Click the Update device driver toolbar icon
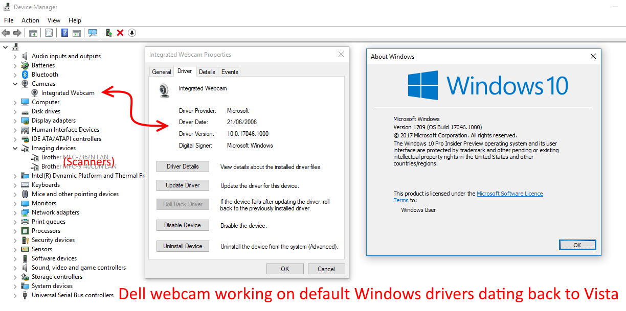 pos(108,33)
